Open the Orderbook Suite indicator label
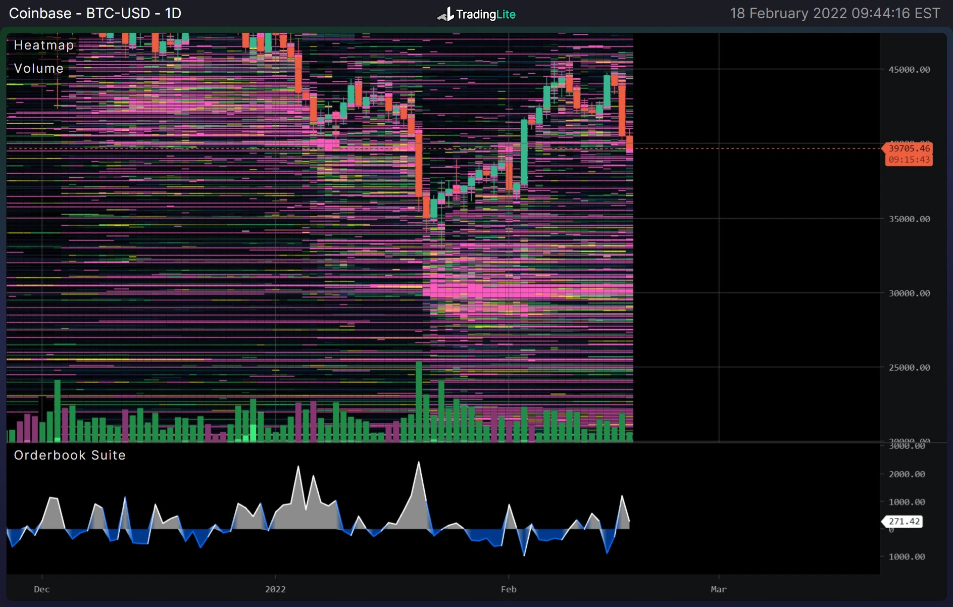Viewport: 953px width, 607px height. click(70, 455)
